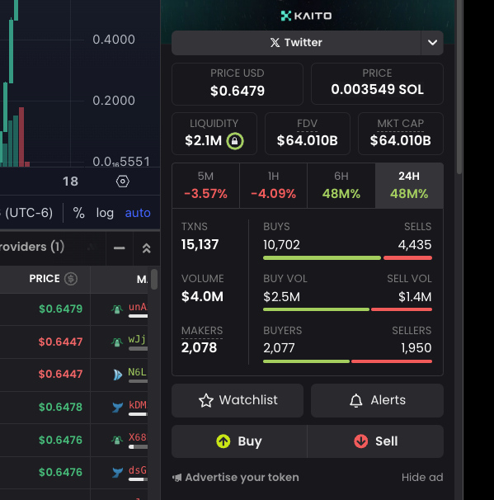494x500 pixels.
Task: Click the UTC-6 timezone selector
Action: [26, 213]
